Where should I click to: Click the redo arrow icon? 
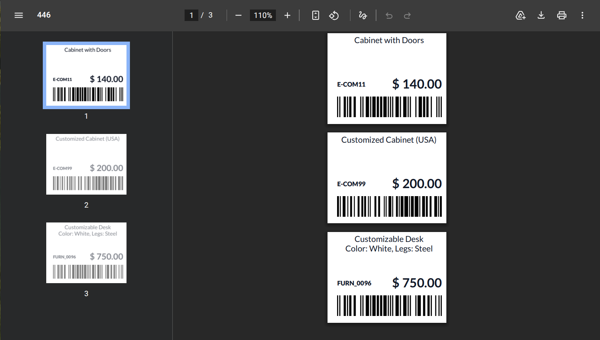[x=407, y=16]
